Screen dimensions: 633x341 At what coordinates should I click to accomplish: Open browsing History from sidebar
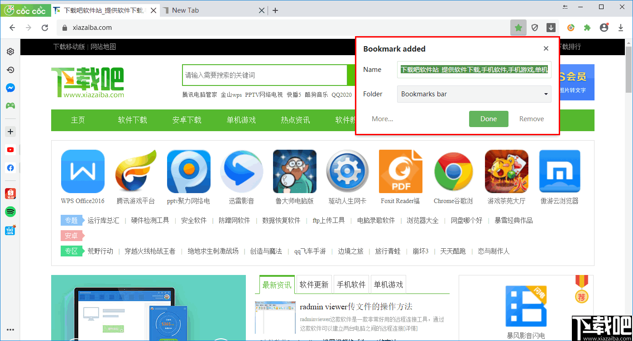coord(10,70)
